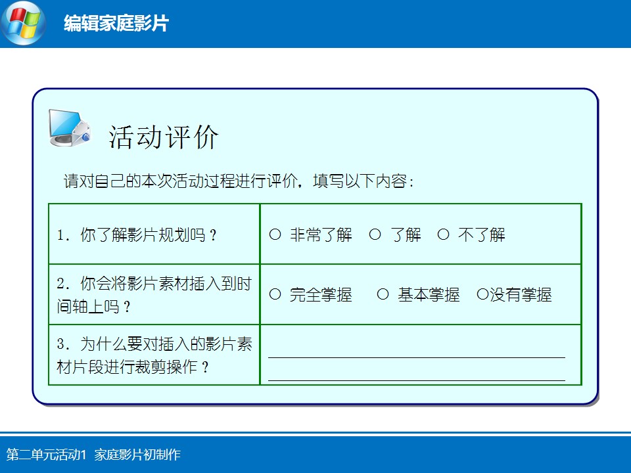Click question 2 about 时间轴
The image size is (631, 473).
tap(154, 295)
